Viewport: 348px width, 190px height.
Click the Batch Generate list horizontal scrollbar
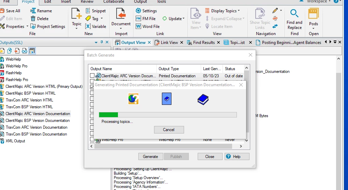coord(163,146)
